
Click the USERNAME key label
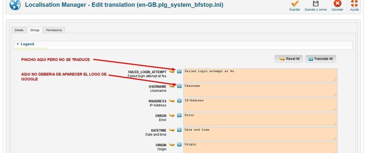tap(158, 87)
